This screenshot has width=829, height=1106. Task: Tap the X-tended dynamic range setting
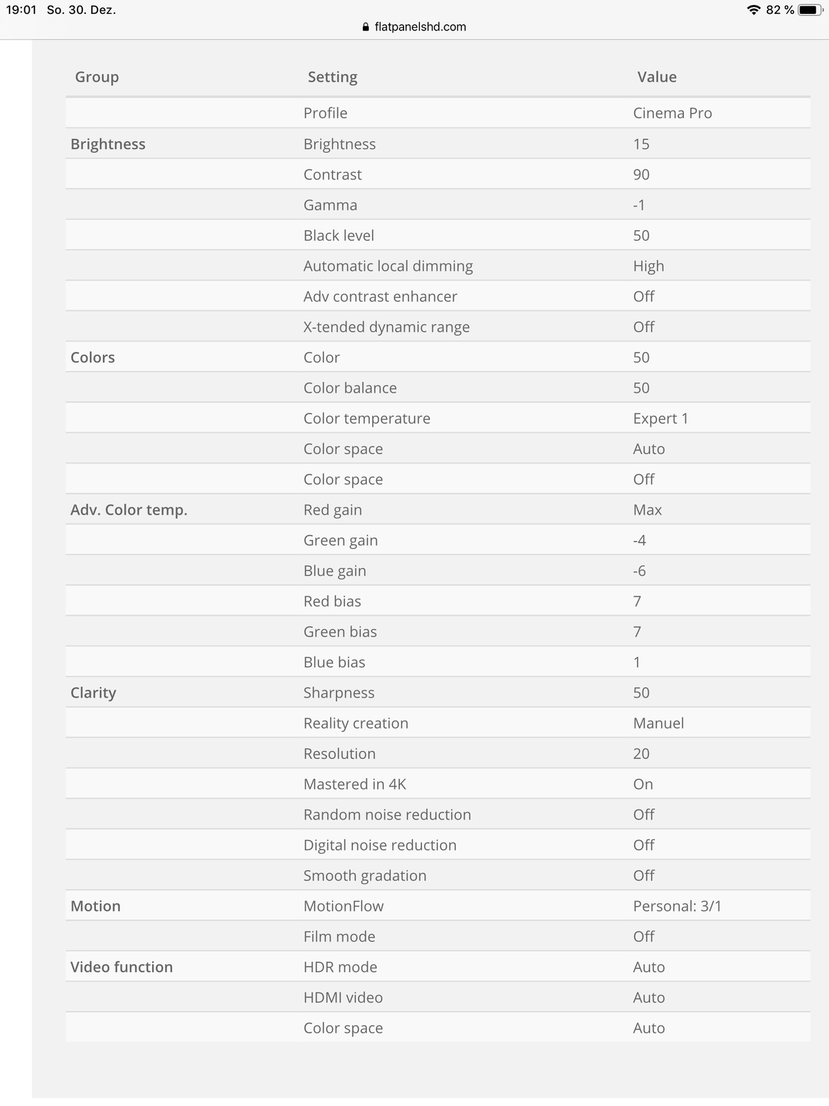pyautogui.click(x=386, y=327)
